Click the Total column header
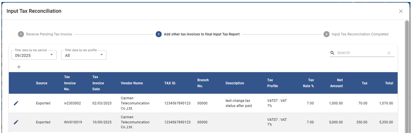This screenshot has height=135, width=411. (x=389, y=83)
